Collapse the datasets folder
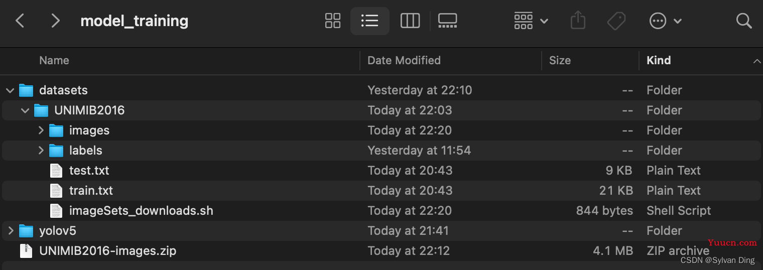763x270 pixels. pyautogui.click(x=10, y=90)
